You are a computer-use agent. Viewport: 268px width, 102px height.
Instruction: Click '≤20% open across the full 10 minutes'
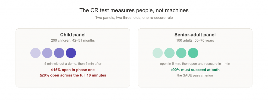pos(73,75)
